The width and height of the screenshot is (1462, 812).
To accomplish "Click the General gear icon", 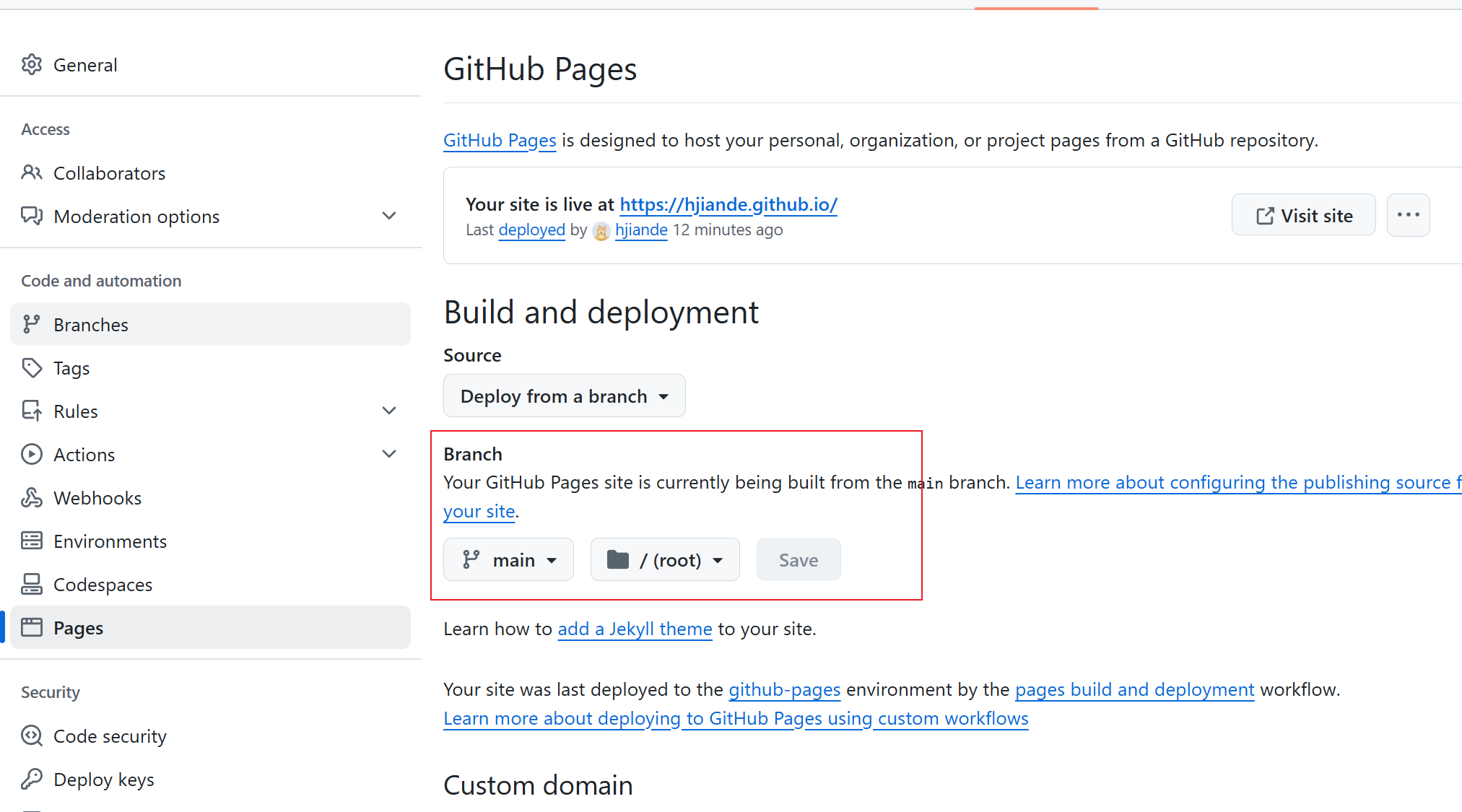I will click(x=32, y=65).
